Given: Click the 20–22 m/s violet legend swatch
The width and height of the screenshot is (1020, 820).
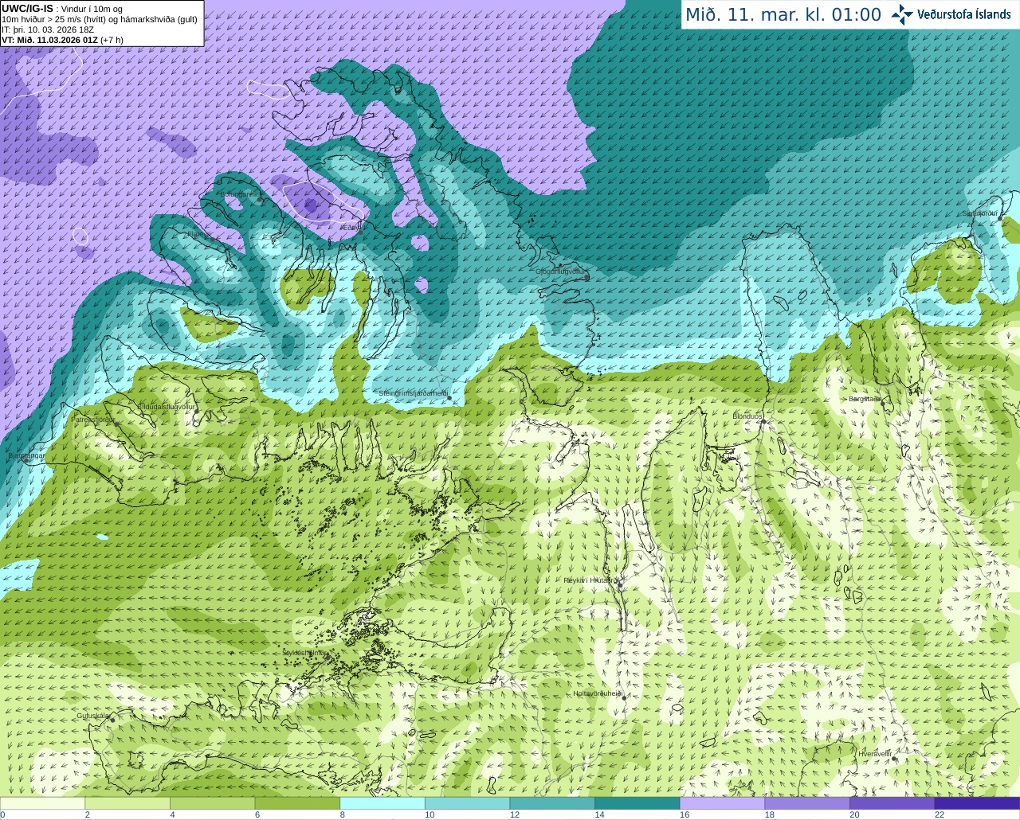Looking at the screenshot, I should click(892, 803).
